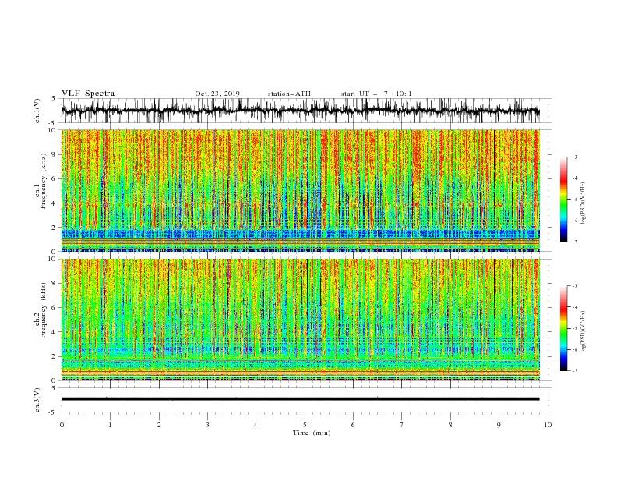Click the "ch.1(V)" axis label
617x477 pixels.
[x=37, y=111]
